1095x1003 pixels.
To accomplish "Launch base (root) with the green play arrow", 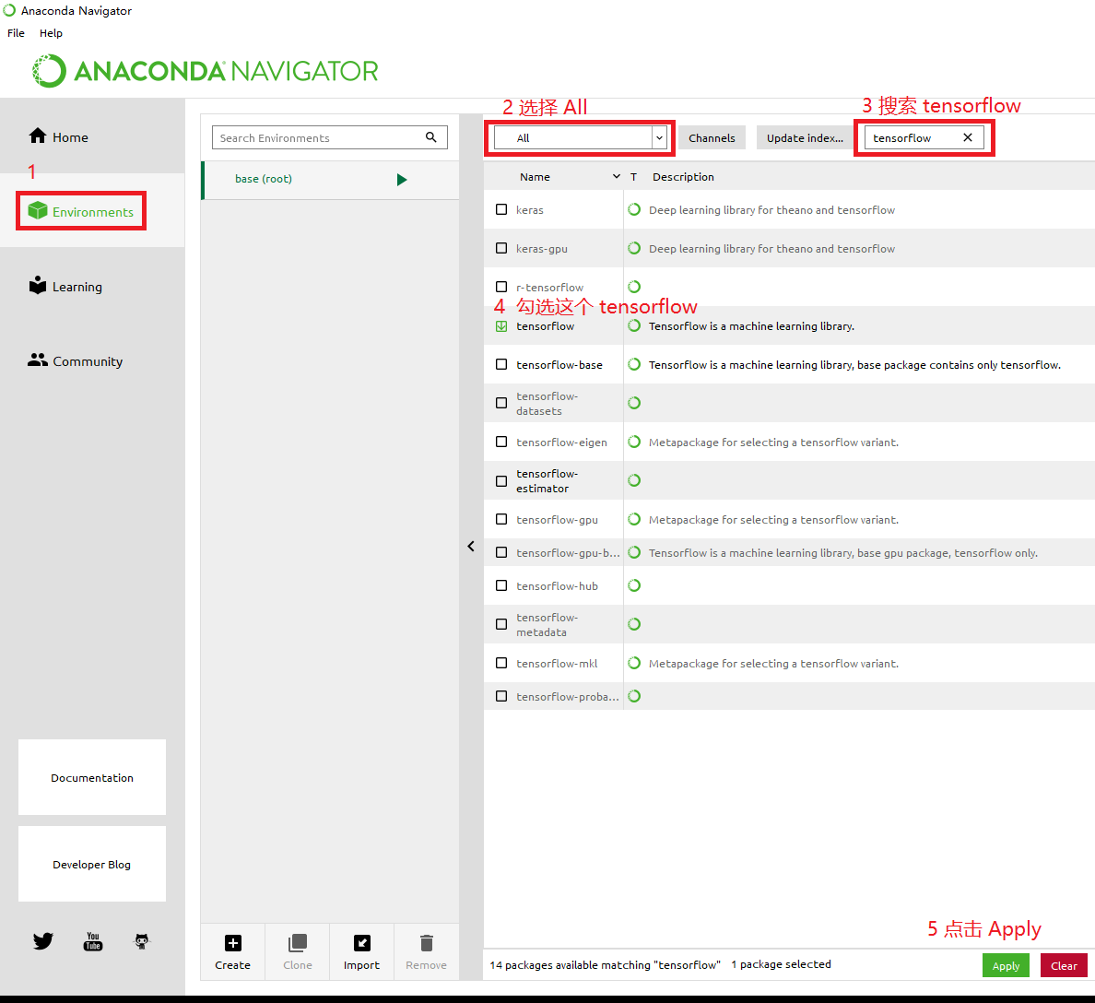I will pyautogui.click(x=402, y=180).
